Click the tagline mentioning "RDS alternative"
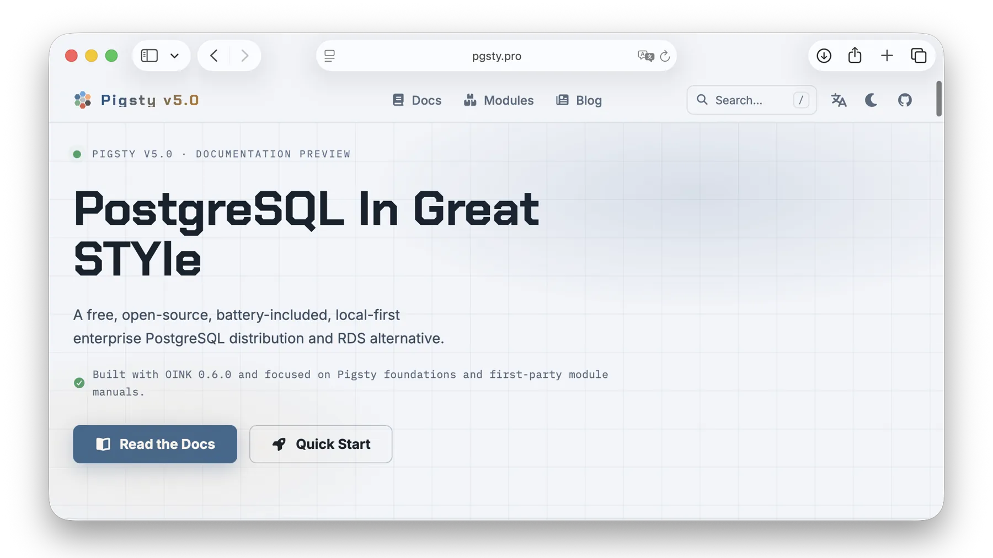The image size is (993, 558). click(x=259, y=327)
